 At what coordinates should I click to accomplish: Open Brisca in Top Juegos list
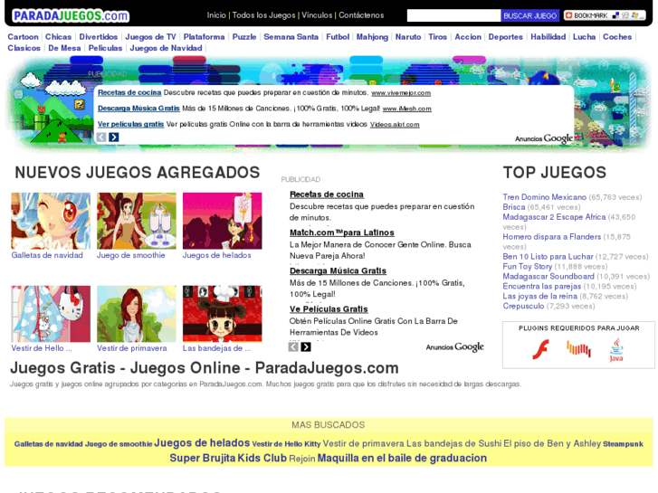(x=514, y=207)
